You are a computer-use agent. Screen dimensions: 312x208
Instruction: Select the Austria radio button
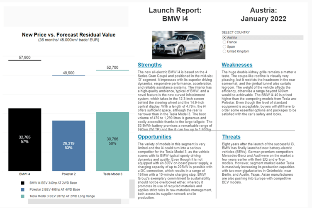coord(224,37)
